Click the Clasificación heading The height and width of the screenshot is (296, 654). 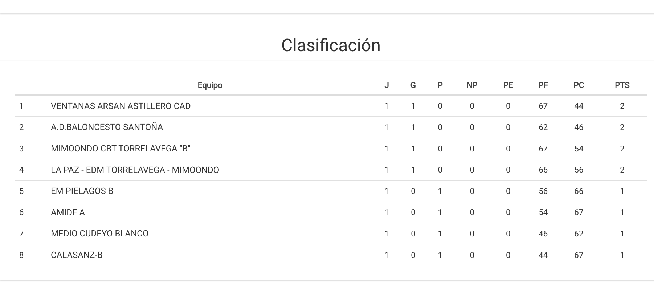point(331,45)
